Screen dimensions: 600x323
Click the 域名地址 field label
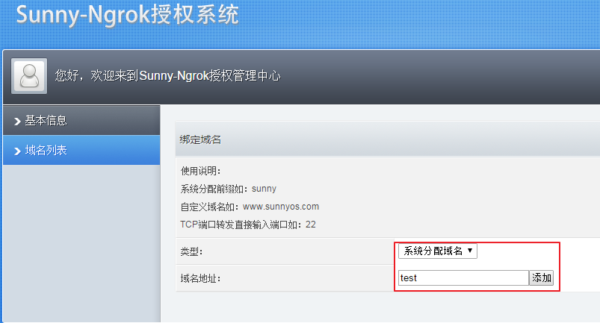(200, 278)
